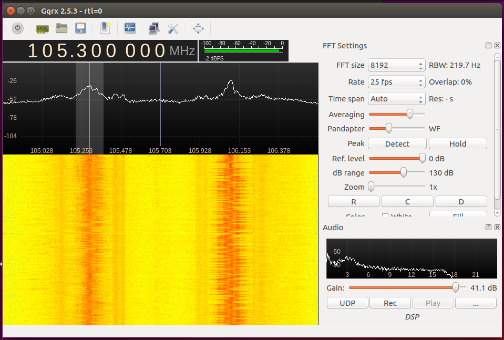Screen dimensions: 504x340
Task: Open the configure I/O devices icon
Action: (x=43, y=28)
